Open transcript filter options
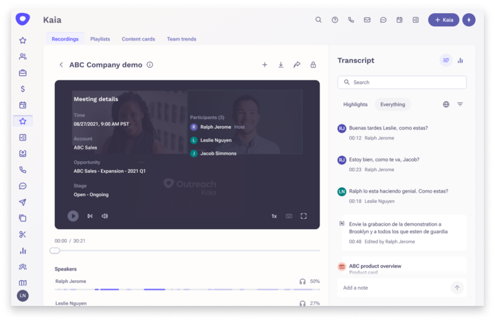This screenshot has width=495, height=320. (460, 104)
